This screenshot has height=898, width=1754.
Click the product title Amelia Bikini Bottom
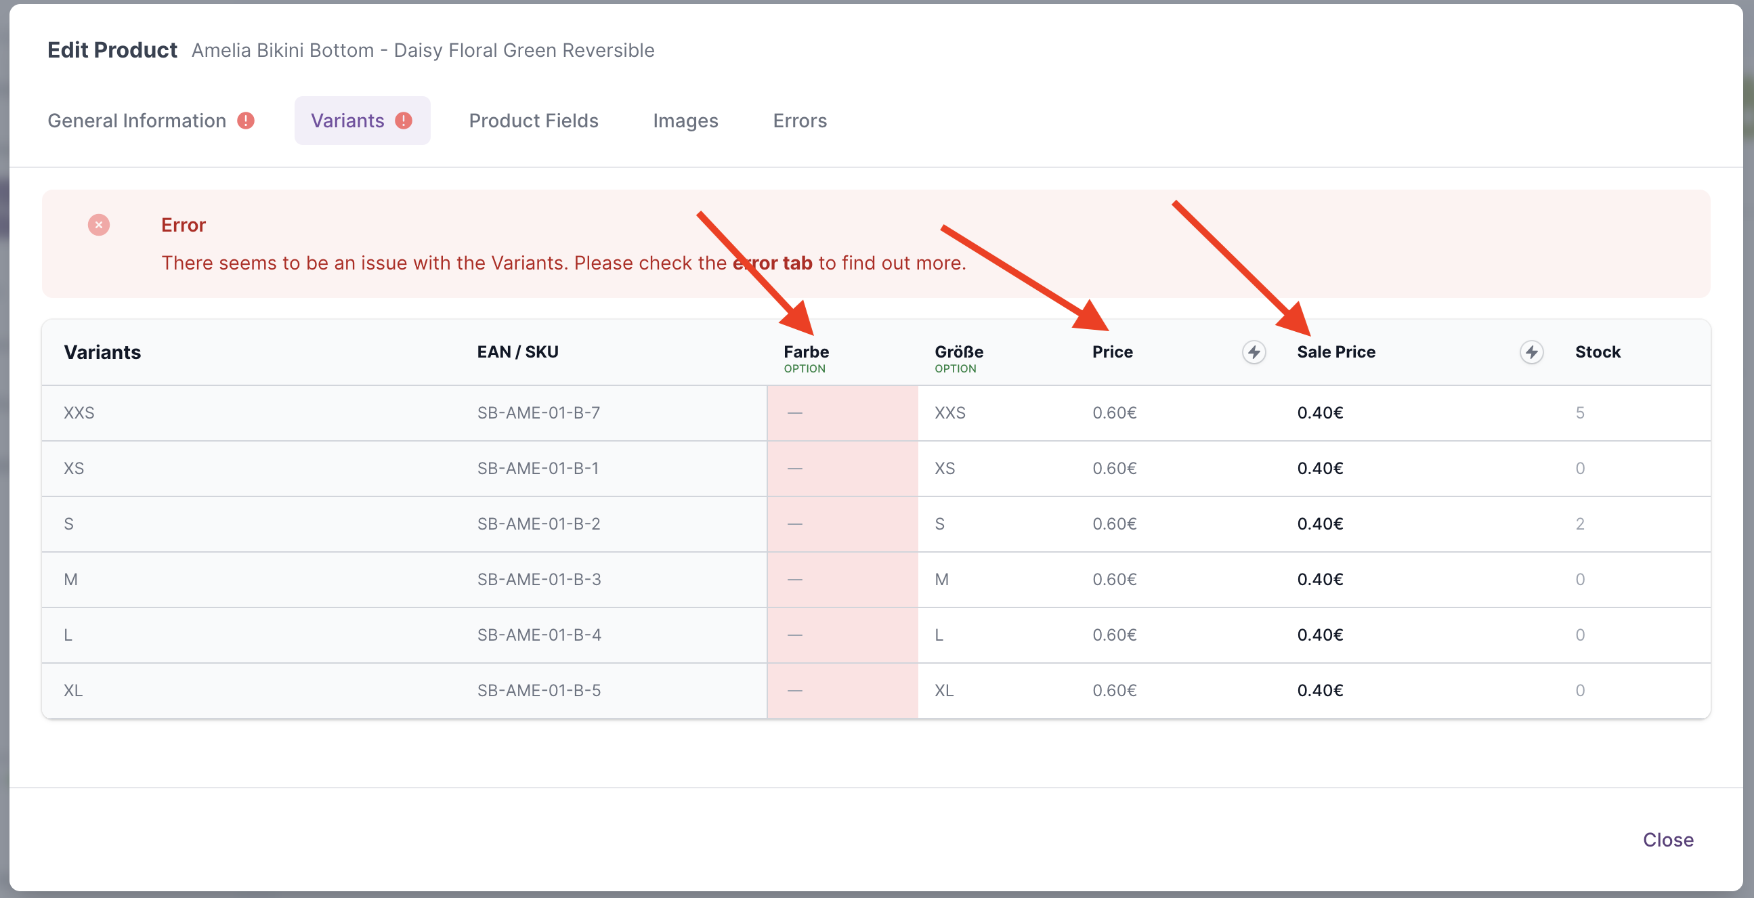423,50
